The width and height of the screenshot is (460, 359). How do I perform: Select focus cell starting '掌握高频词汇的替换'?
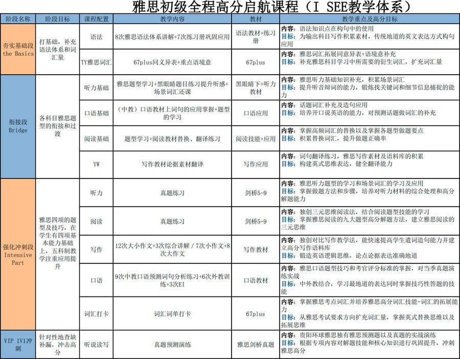tap(370, 139)
